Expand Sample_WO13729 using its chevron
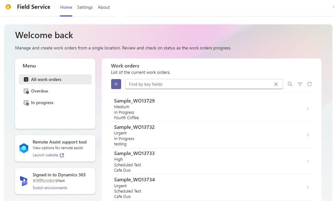Screen dimensions: 334x201 (308, 108)
